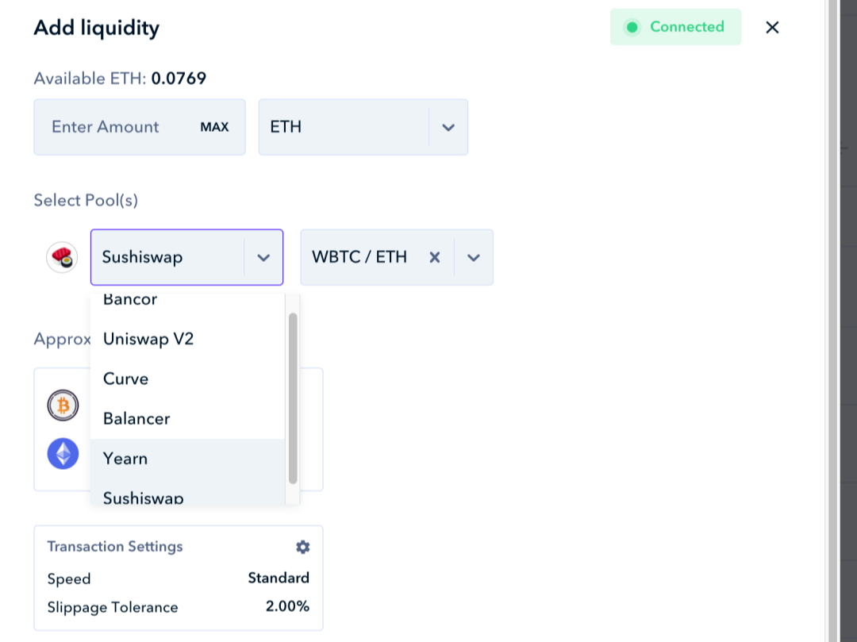Image resolution: width=857 pixels, height=642 pixels.
Task: Click the Slippage Tolerance 2.00% value
Action: point(287,607)
